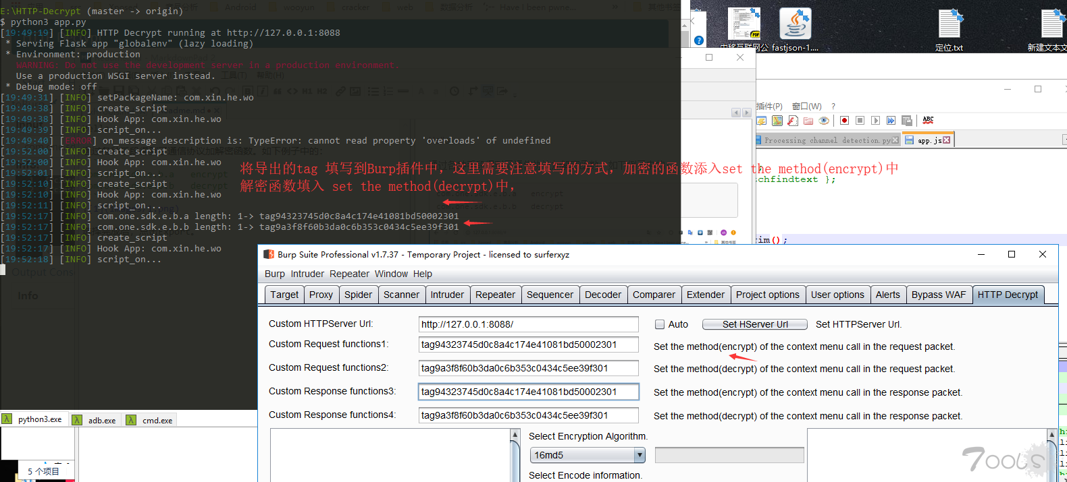Screen dimensions: 1067x482
Task: Close the Processing channel detection.py tab
Action: 895,140
